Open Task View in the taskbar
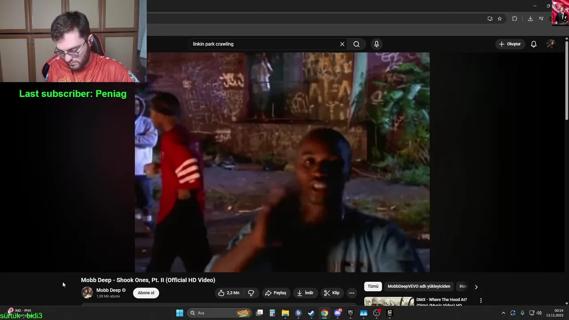The width and height of the screenshot is (569, 320). 260,313
